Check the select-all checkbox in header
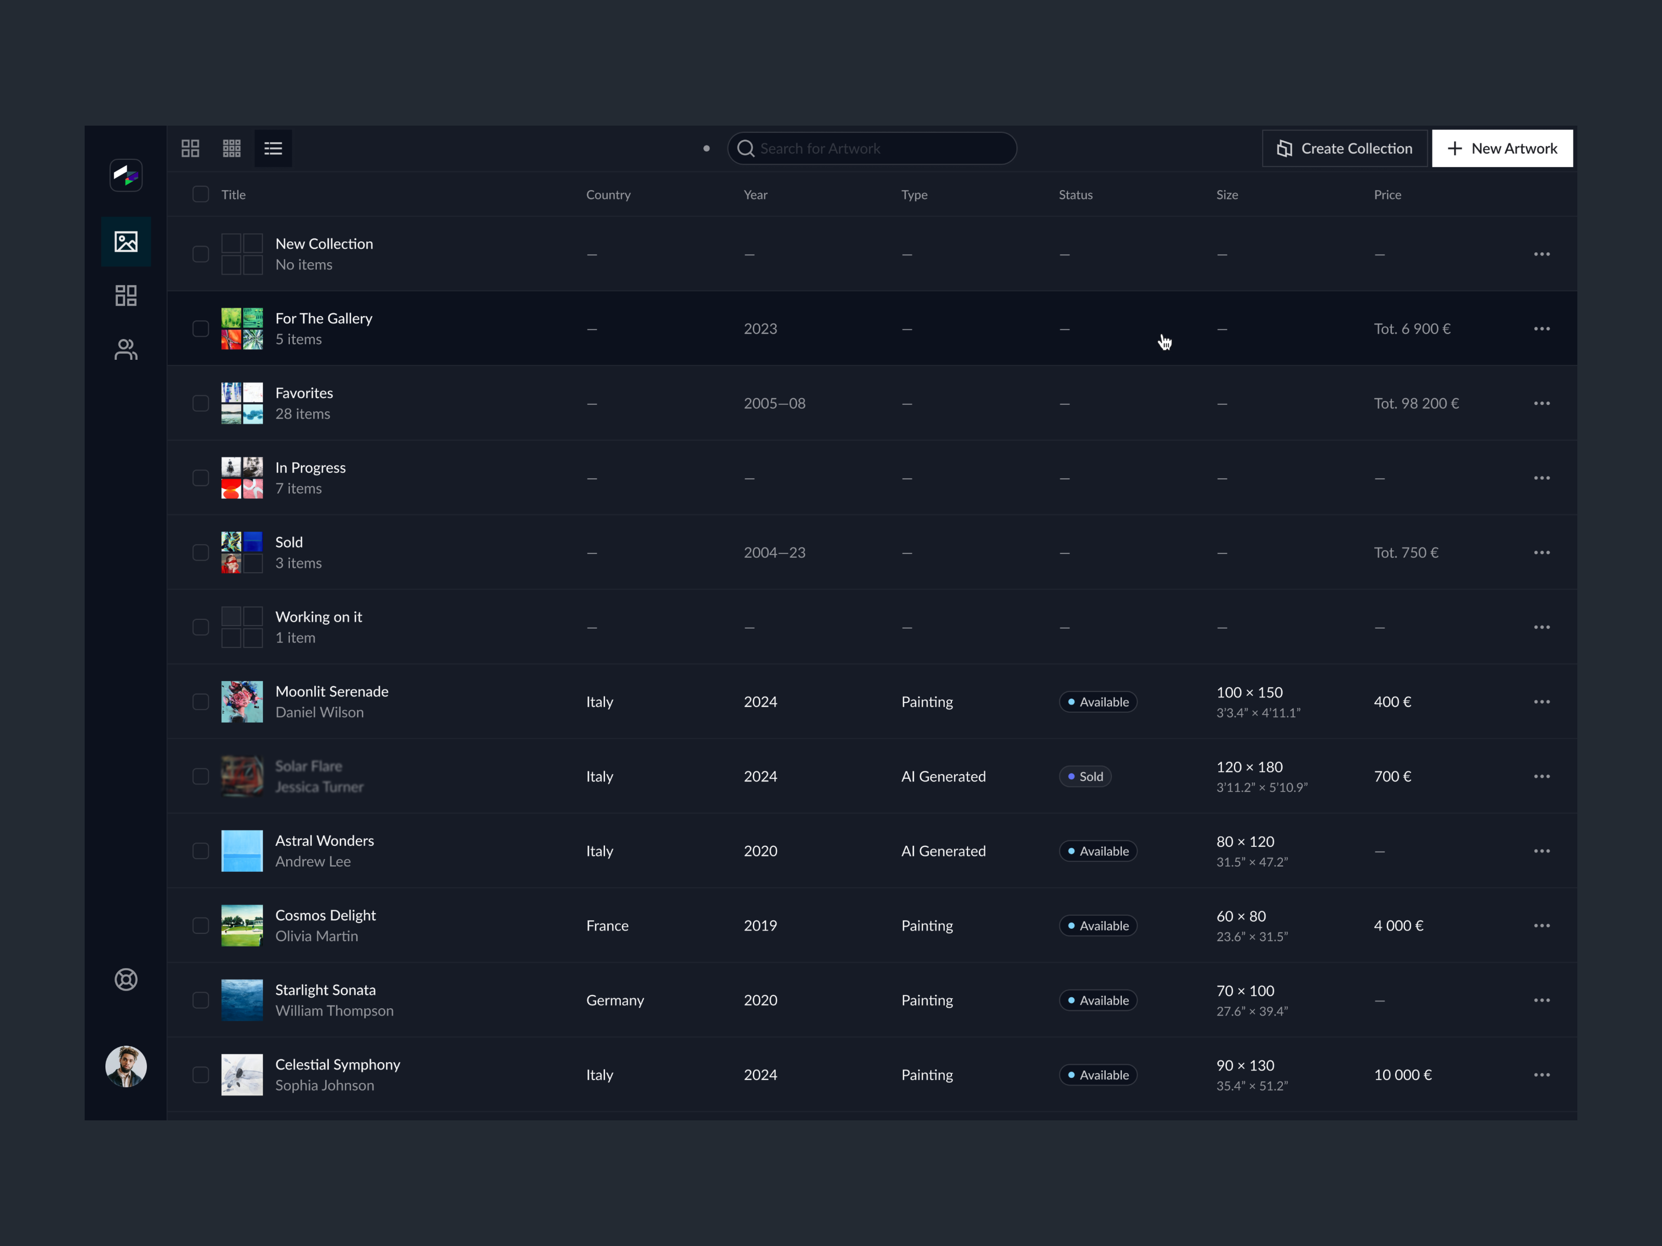The height and width of the screenshot is (1246, 1662). click(x=200, y=195)
